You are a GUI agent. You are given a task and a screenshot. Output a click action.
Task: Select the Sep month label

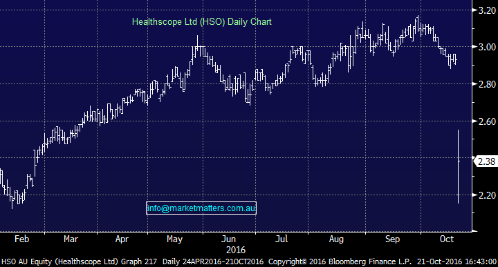tap(392, 239)
